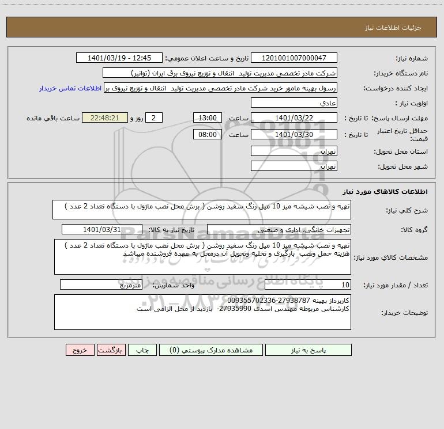
Task: Click the ایجاد کننده درخواست field
Action: pos(221,88)
